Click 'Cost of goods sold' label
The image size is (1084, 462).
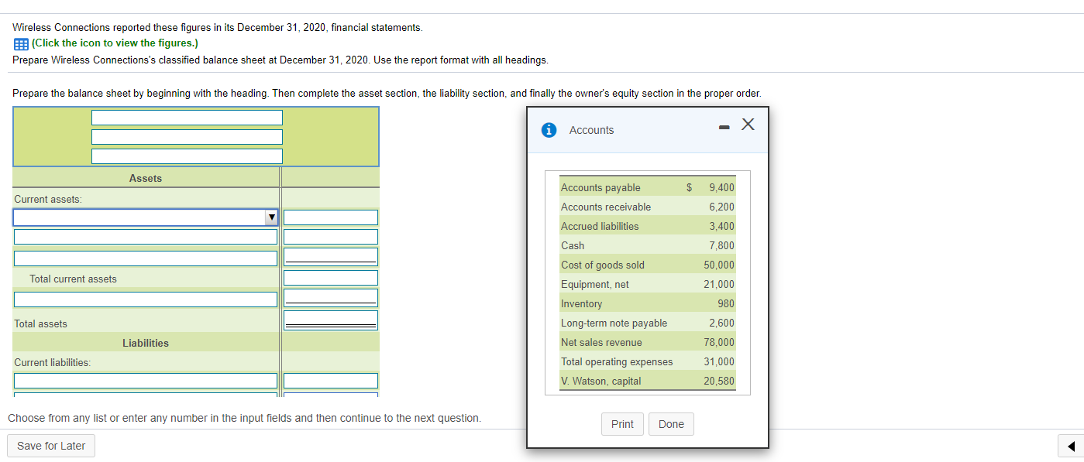[x=603, y=265]
